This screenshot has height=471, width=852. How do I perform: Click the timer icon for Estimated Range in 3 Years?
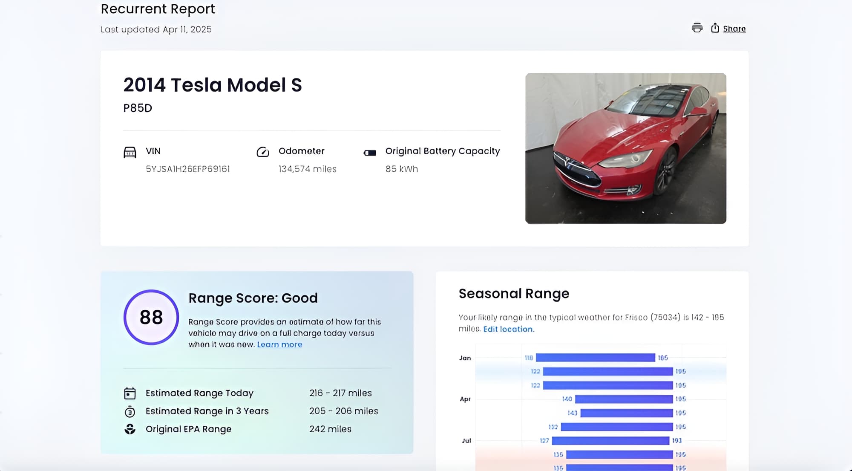point(130,411)
